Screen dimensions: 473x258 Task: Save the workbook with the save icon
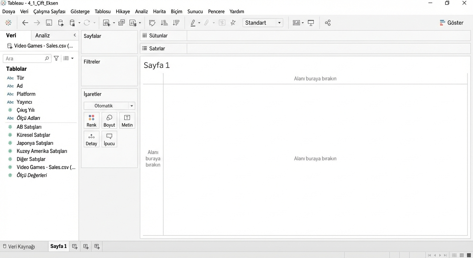click(x=49, y=23)
